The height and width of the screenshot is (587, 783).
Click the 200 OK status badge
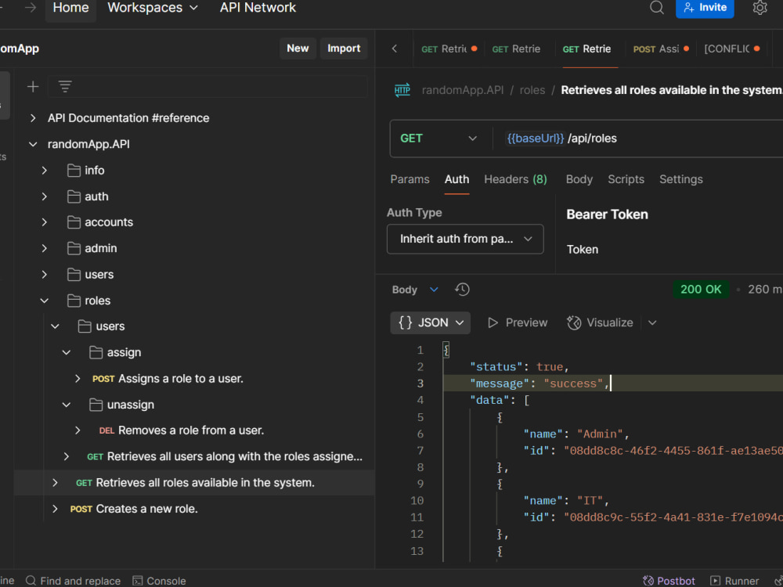700,290
